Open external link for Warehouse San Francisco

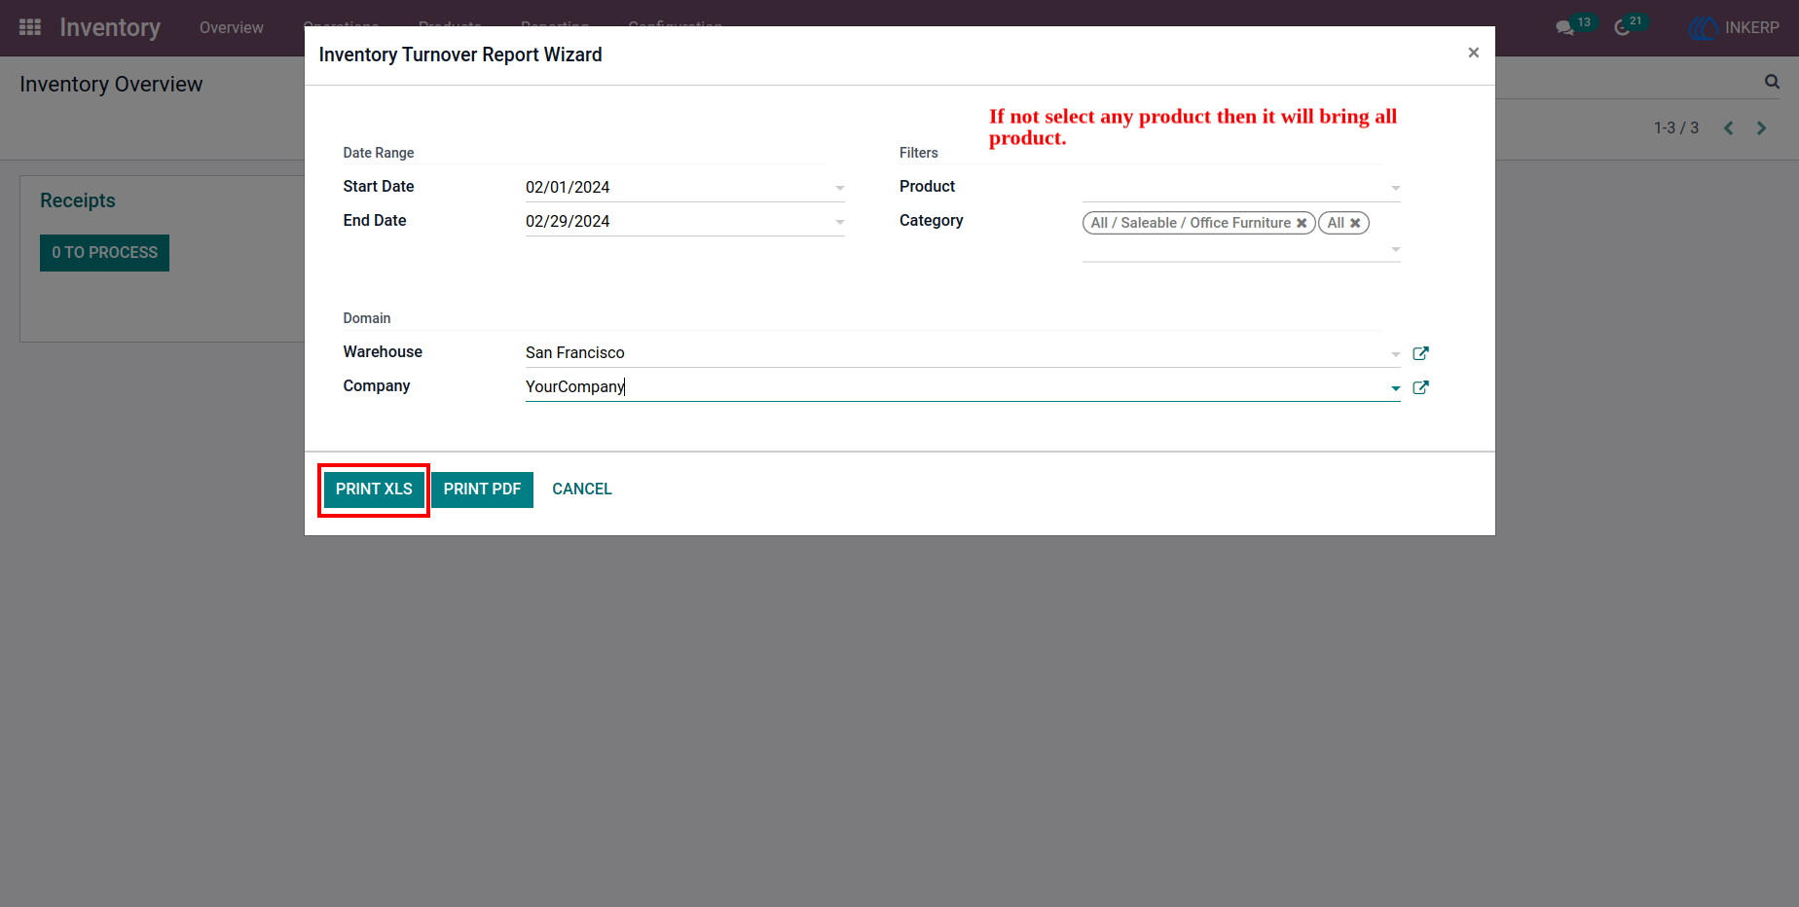pos(1420,353)
